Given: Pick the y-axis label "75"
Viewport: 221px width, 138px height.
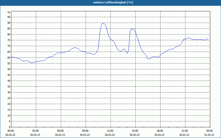Looking at the screenshot, I should [x=9, y=40].
